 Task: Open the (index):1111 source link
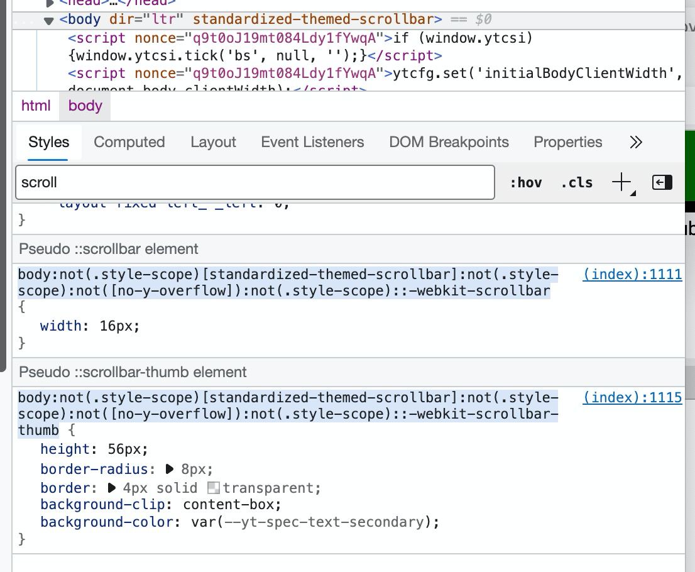coord(632,274)
